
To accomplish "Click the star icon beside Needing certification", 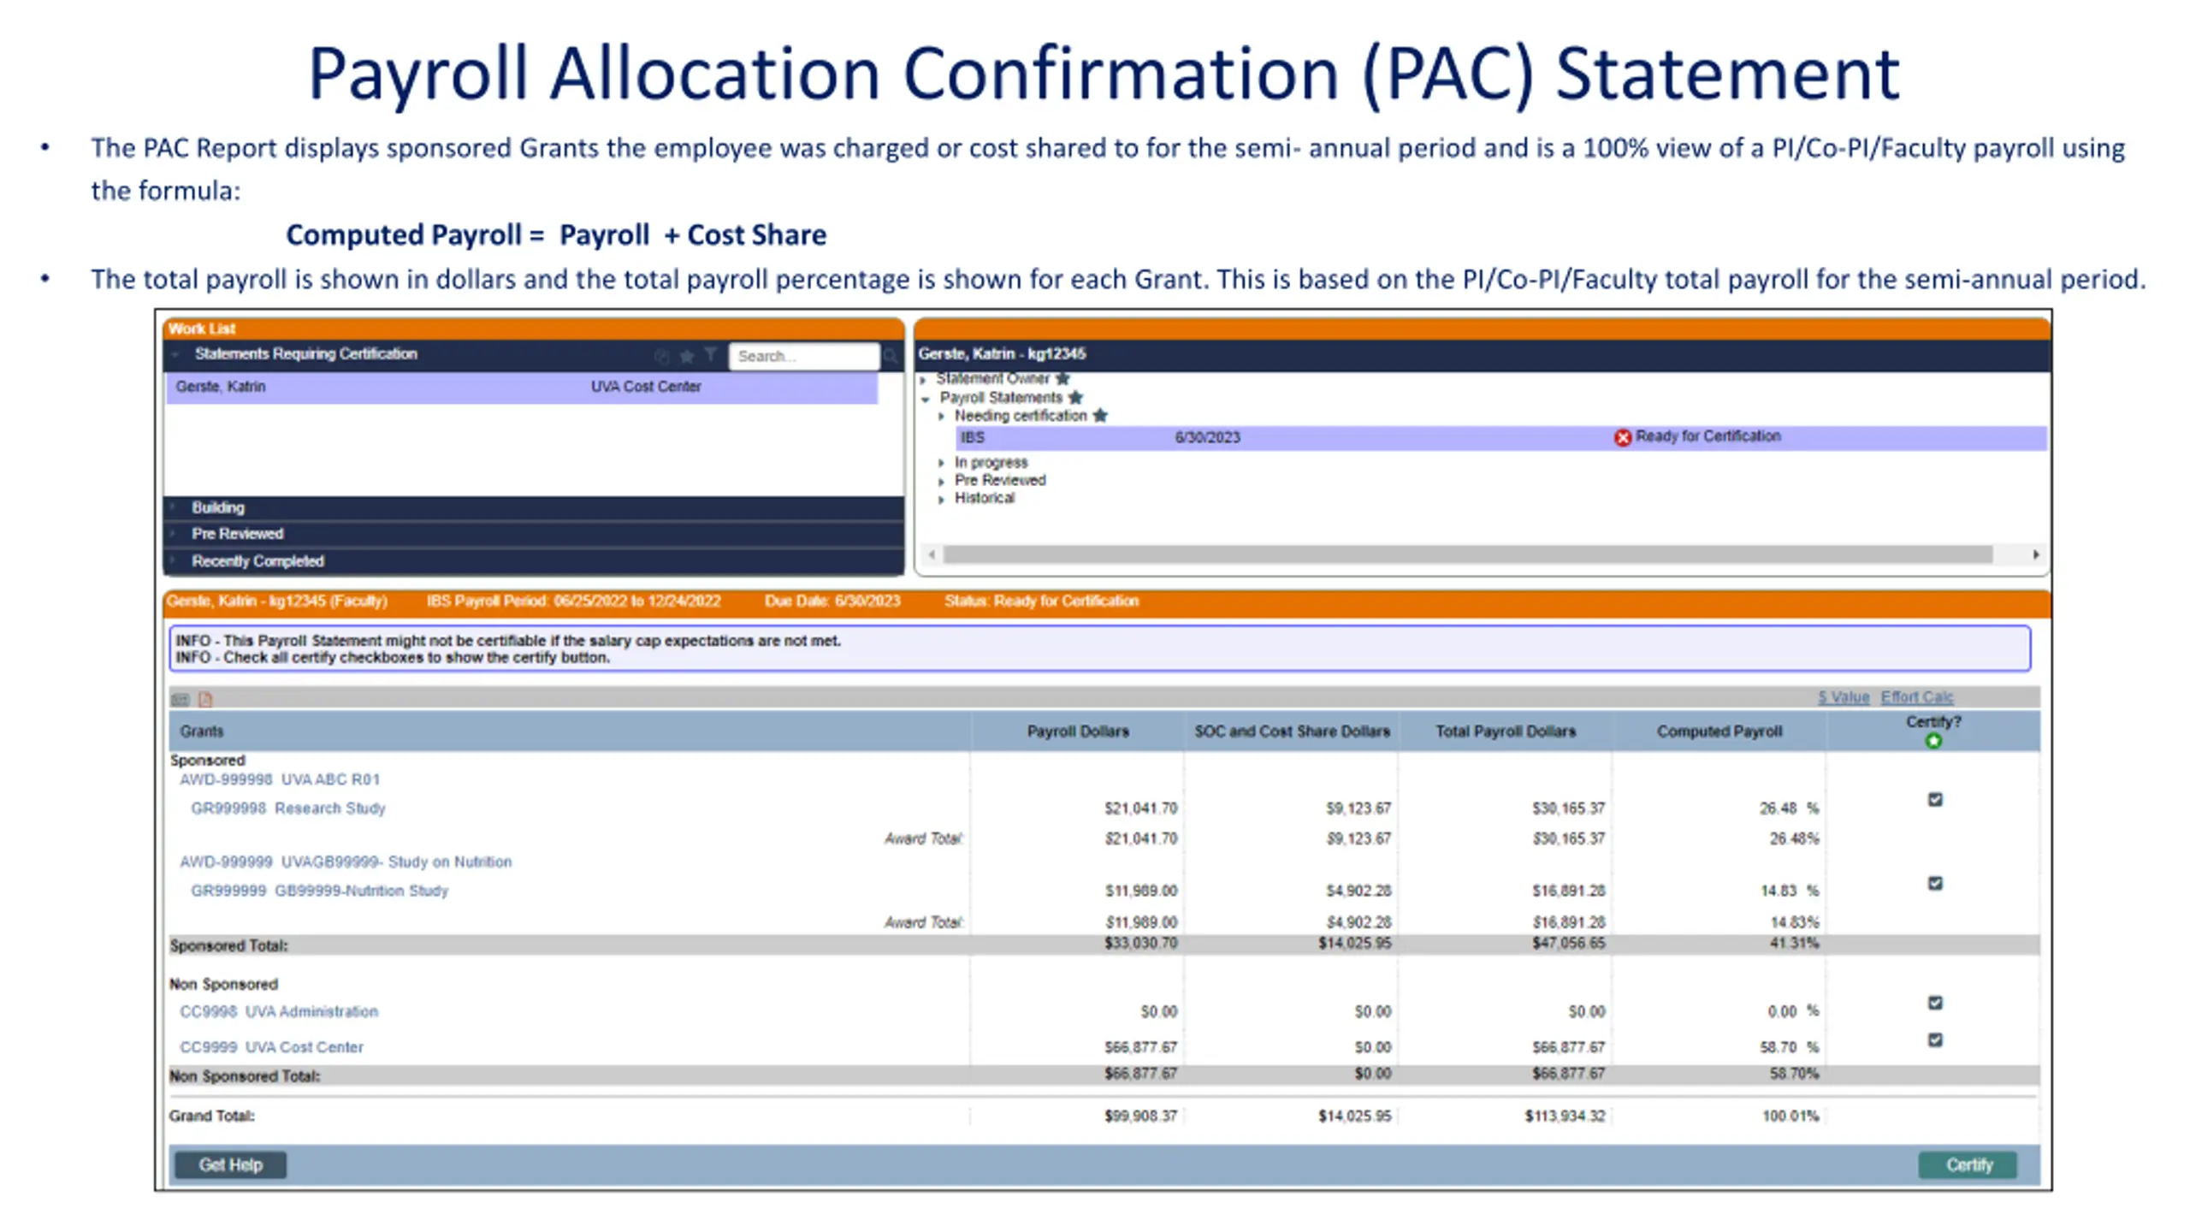I will (x=1099, y=416).
